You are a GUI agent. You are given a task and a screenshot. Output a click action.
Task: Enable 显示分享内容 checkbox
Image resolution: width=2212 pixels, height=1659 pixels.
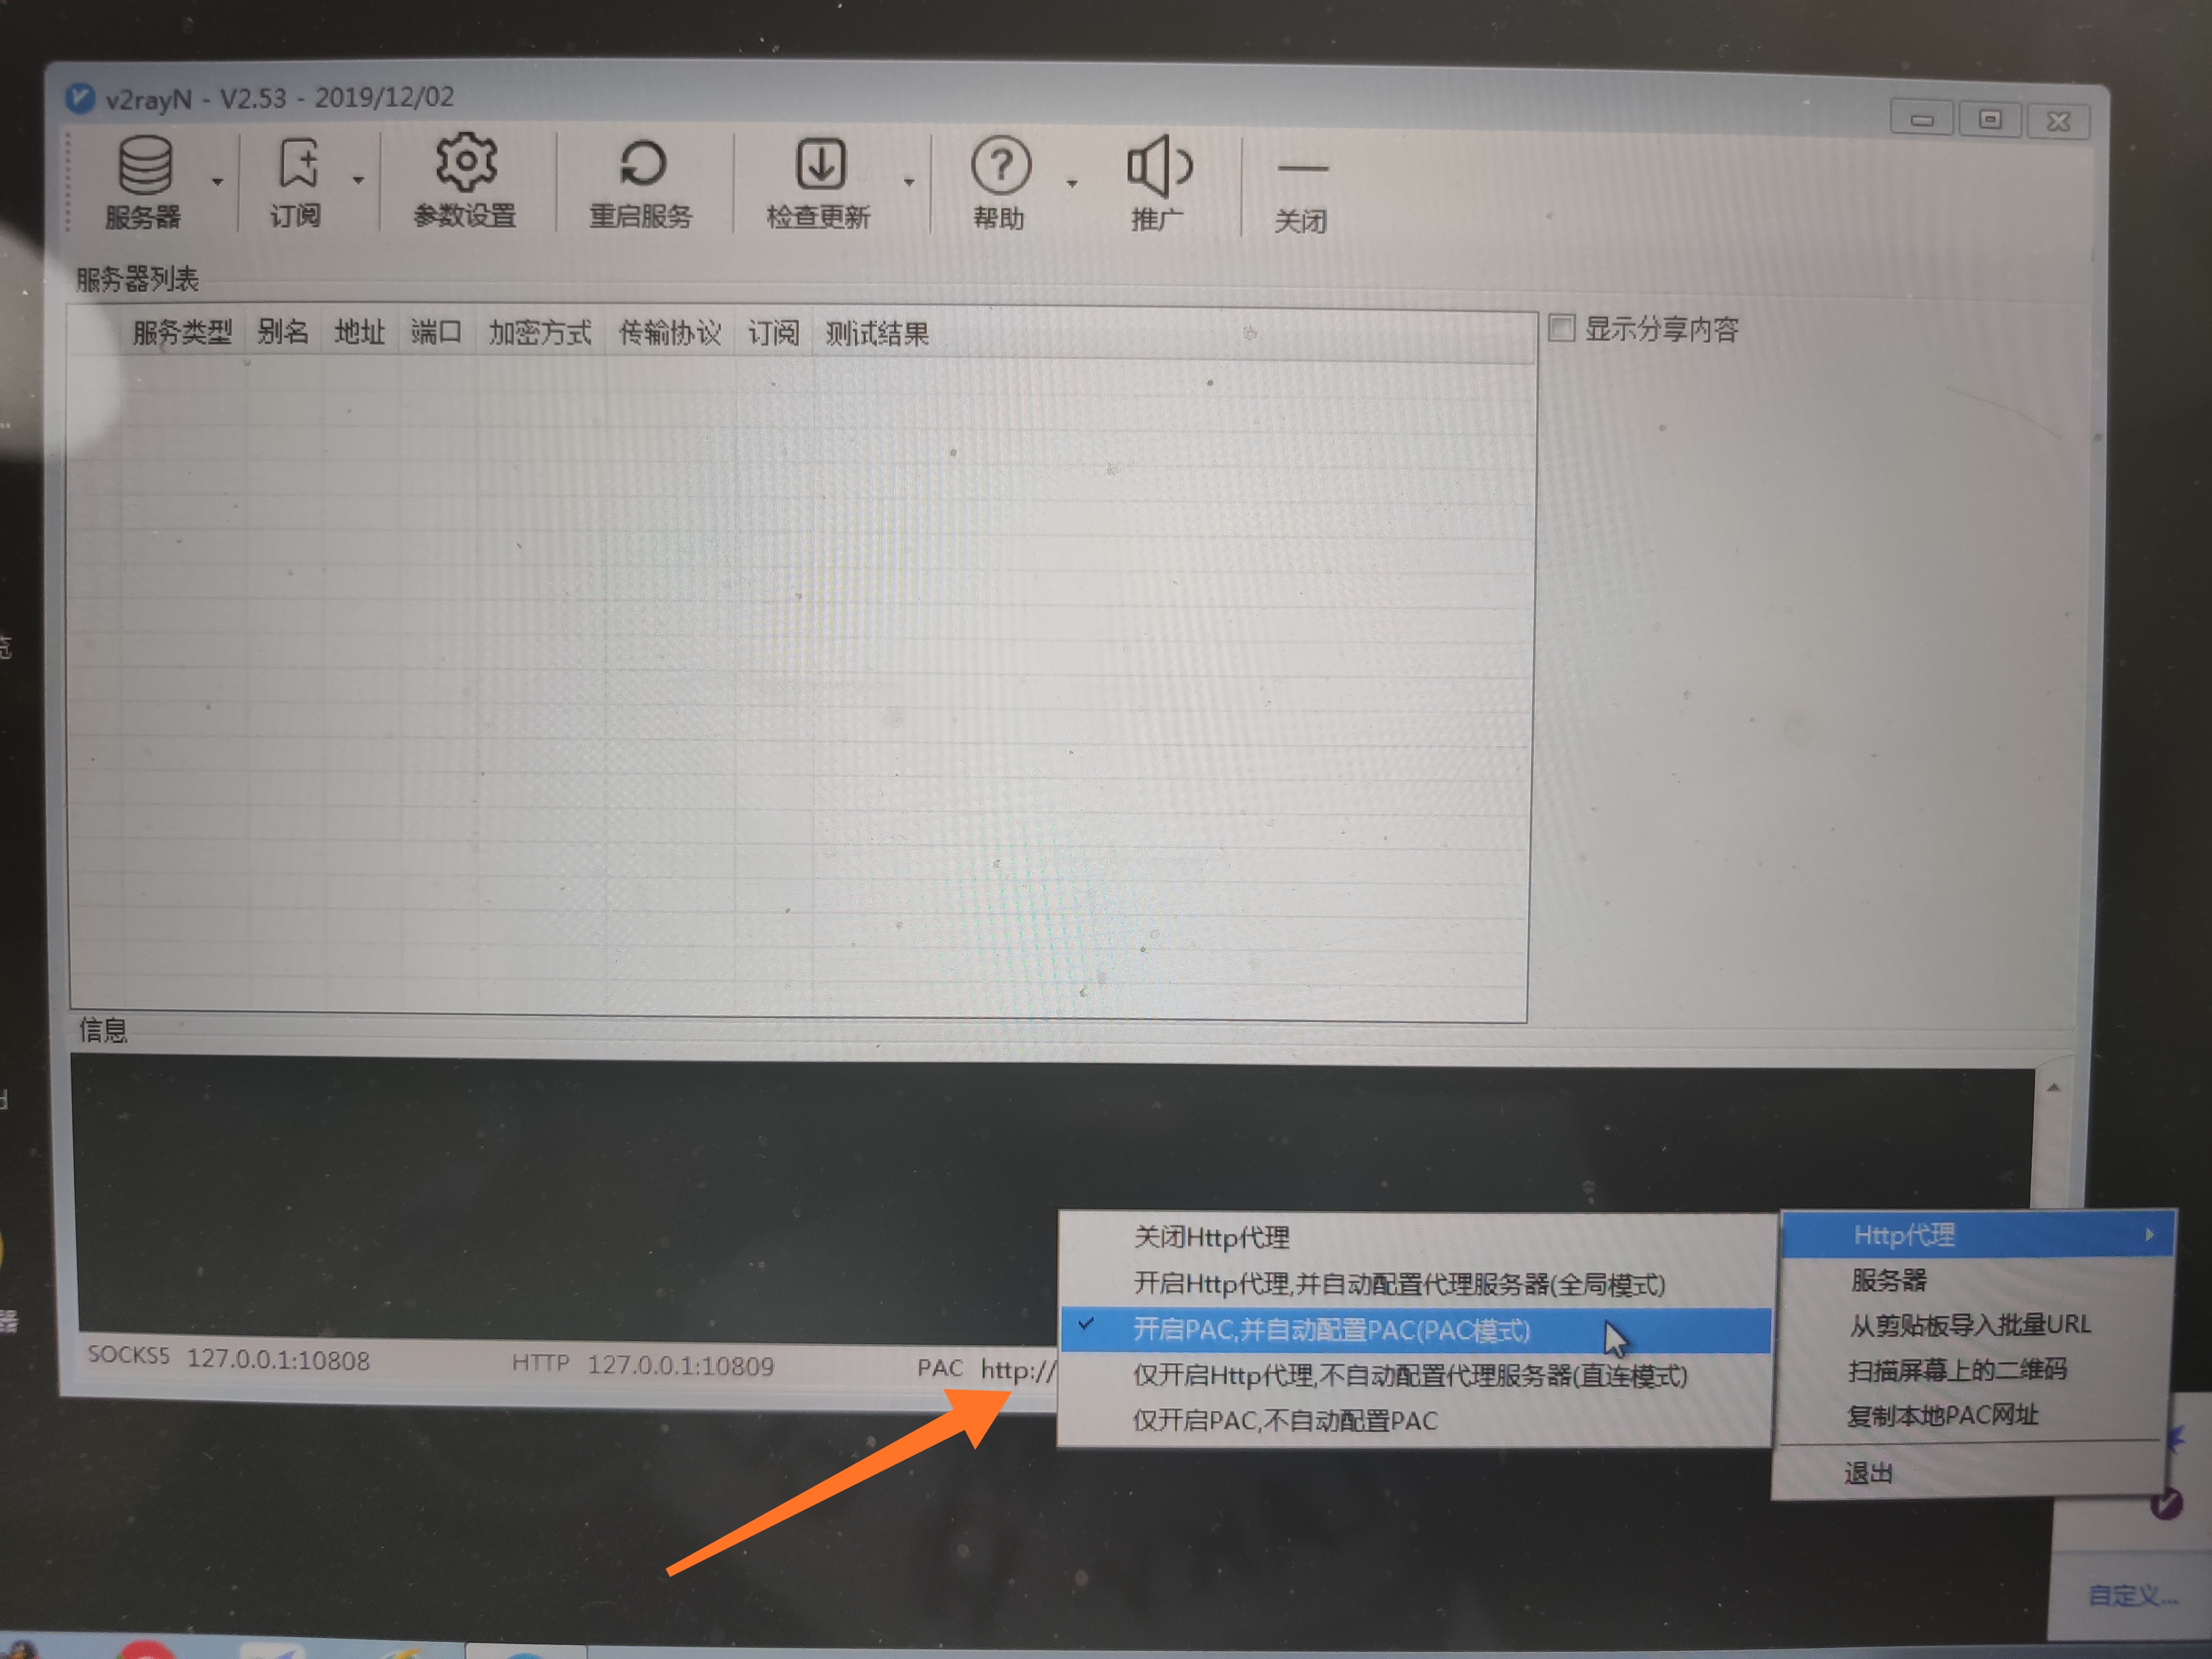click(x=1562, y=328)
